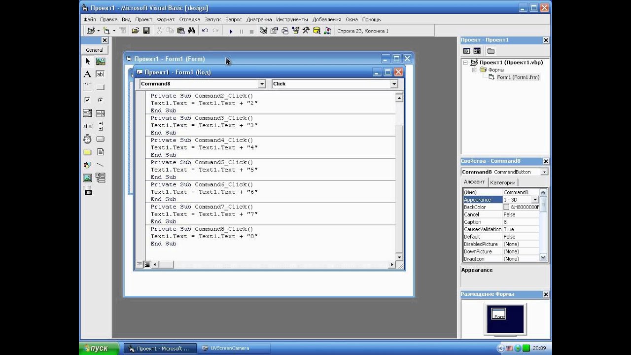Open the Command8 object dropdown

[262, 84]
